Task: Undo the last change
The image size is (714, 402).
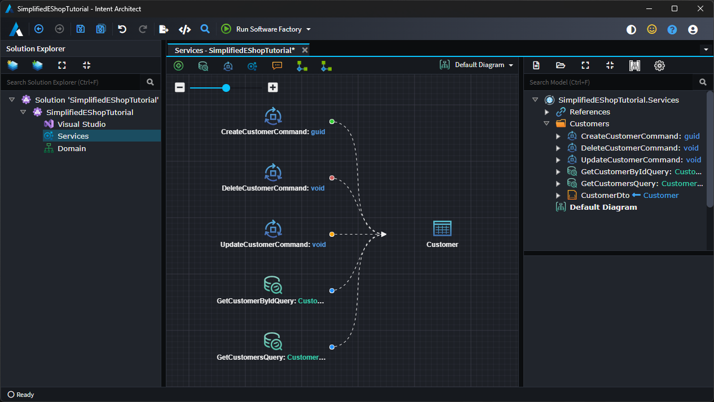Action: [122, 29]
